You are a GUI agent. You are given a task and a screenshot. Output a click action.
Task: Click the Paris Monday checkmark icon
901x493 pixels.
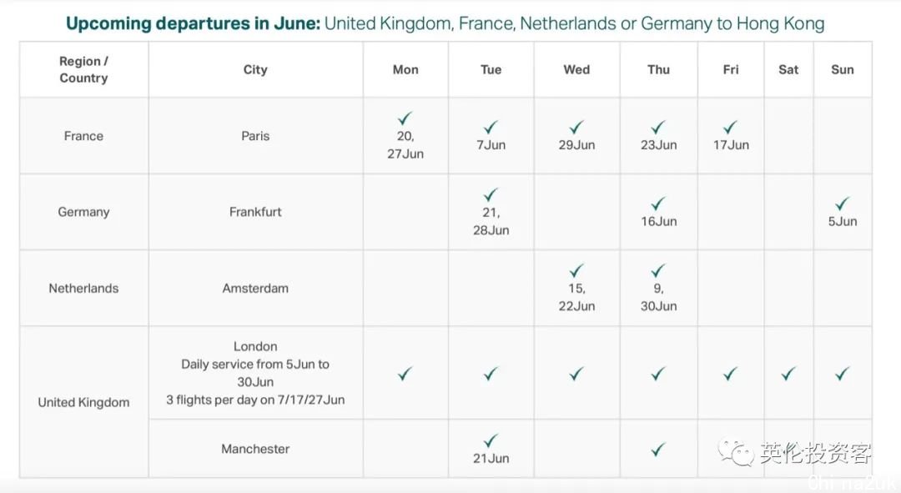click(x=405, y=118)
